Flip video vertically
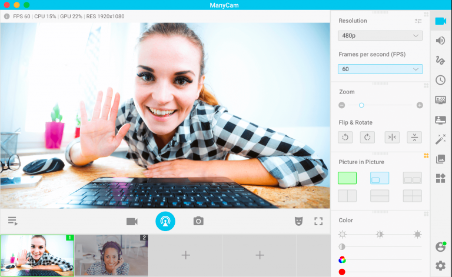 (x=414, y=138)
